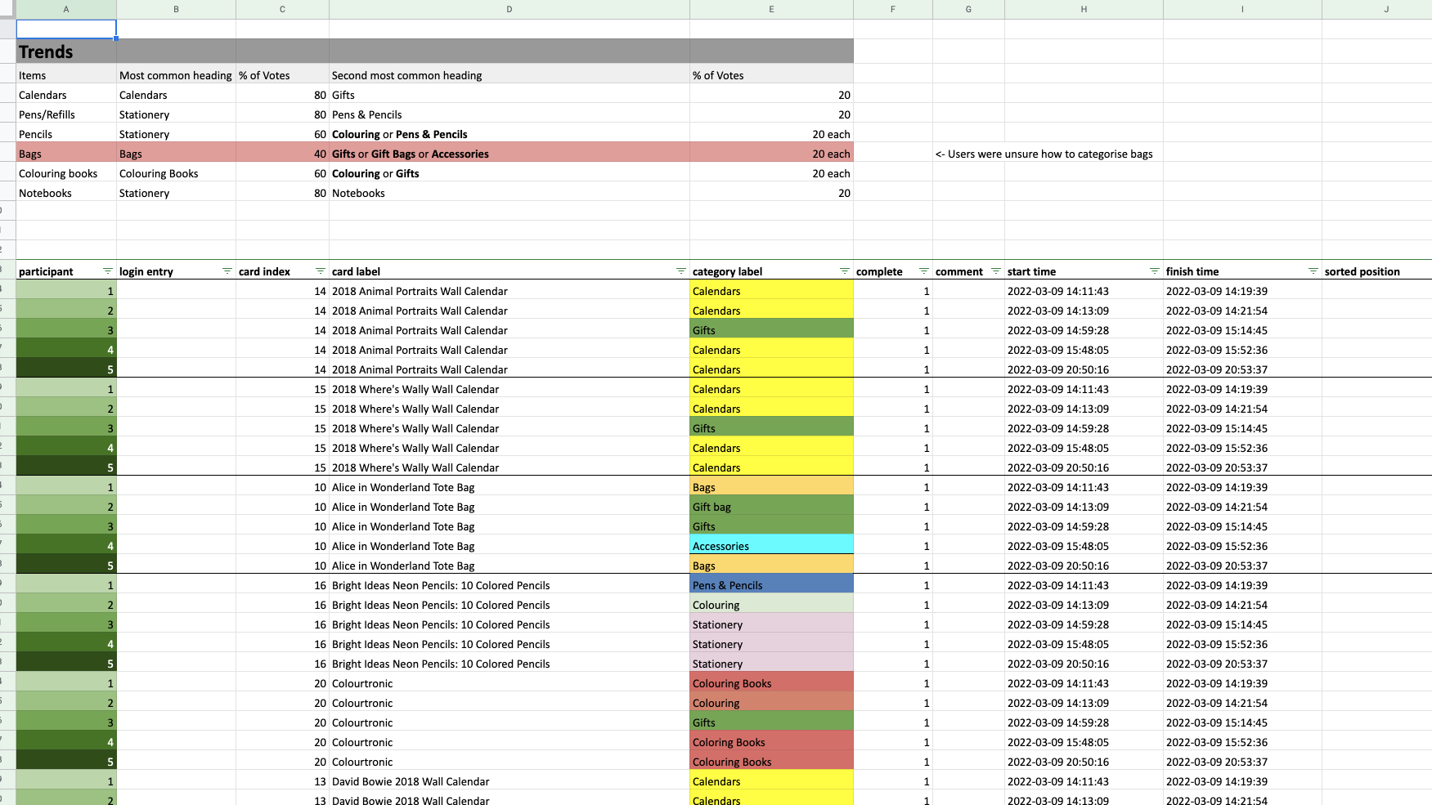Open the finish time column filter
This screenshot has width=1432, height=805.
pyautogui.click(x=1313, y=271)
